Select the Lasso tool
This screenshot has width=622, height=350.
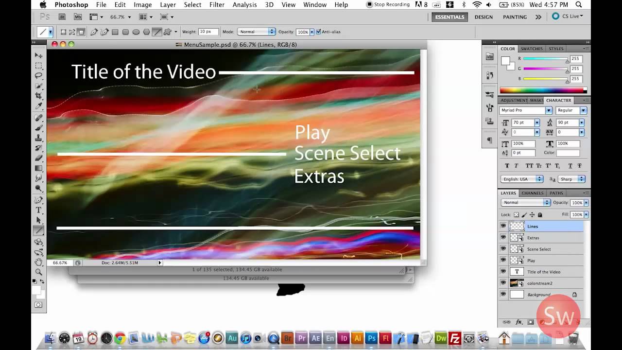(x=38, y=76)
